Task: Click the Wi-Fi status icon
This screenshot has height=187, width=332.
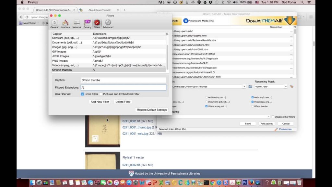Action: (229, 2)
